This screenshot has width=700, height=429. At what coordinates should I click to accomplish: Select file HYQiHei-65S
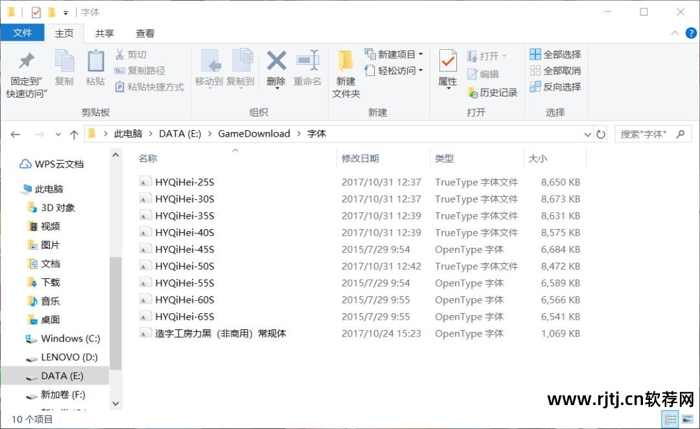tap(177, 317)
